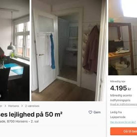This screenshot has height=137, width=137.
Task: Open the Horsens breadcrumb link
Action: pyautogui.click(x=14, y=106)
